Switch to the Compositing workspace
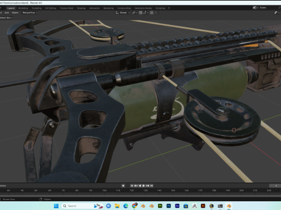281x210 pixels. pyautogui.click(x=124, y=8)
